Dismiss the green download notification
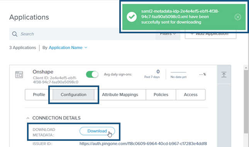249x147 pixels. (238, 17)
